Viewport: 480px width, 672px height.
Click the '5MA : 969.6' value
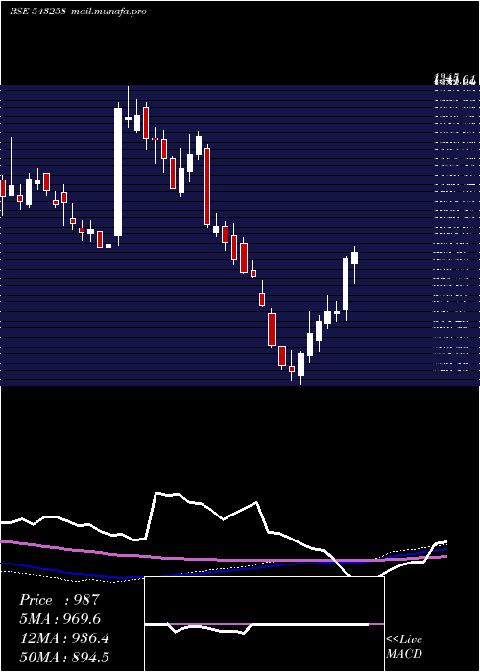click(x=60, y=619)
